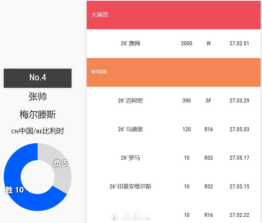Click the R16 result for 马德里
The width and height of the screenshot is (262, 223).
coord(209,129)
